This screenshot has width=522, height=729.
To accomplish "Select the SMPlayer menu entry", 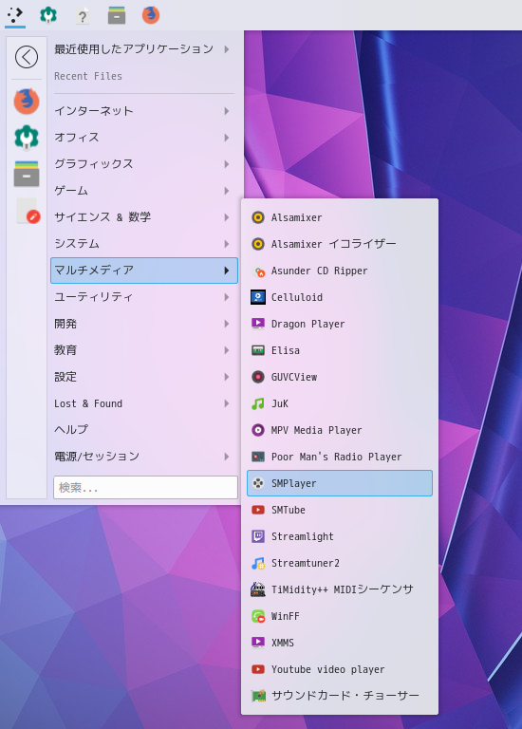I will (x=340, y=483).
